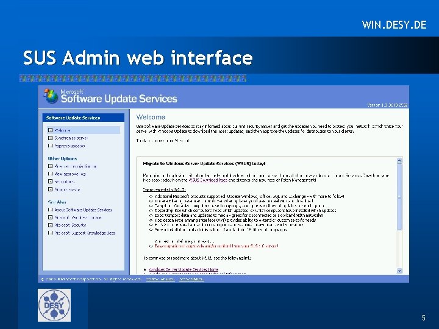Click the red Easy migration bullet text
439x329 pixels.
point(216,246)
